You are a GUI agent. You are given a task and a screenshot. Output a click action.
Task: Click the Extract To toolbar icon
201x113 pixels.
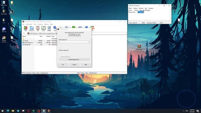click(x=31, y=29)
